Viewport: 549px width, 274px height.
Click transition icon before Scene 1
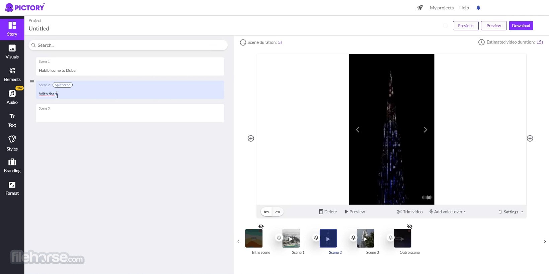pyautogui.click(x=279, y=238)
